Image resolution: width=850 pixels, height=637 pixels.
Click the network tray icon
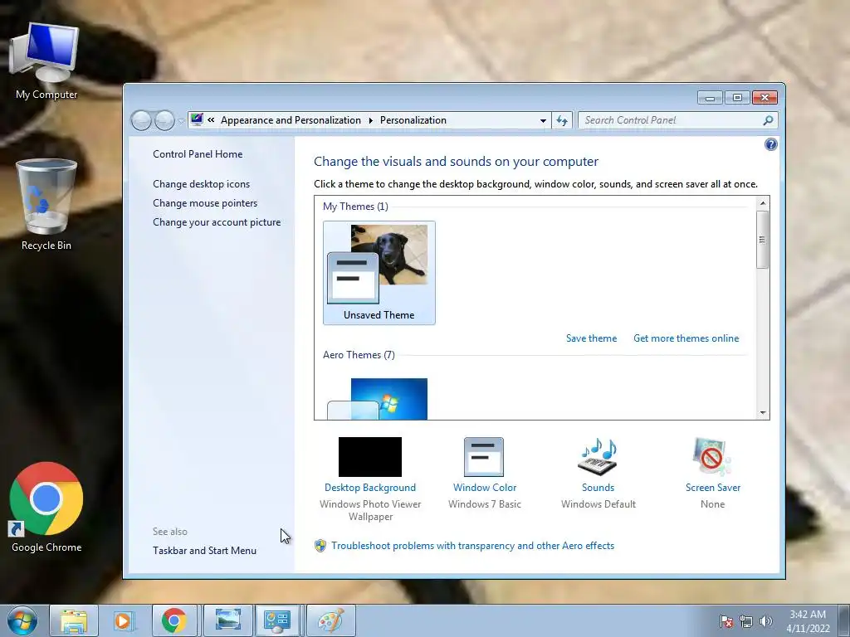tap(746, 621)
